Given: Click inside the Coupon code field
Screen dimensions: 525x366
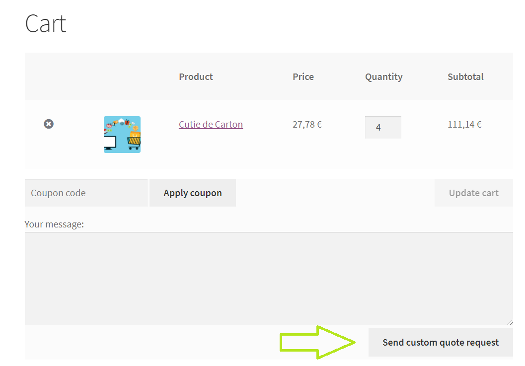Looking at the screenshot, I should coord(86,193).
